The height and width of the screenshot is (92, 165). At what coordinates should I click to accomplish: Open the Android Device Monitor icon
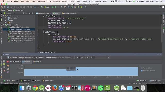pos(81,7)
